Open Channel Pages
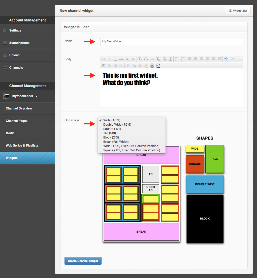Image resolution: width=257 pixels, height=278 pixels. pos(27,121)
